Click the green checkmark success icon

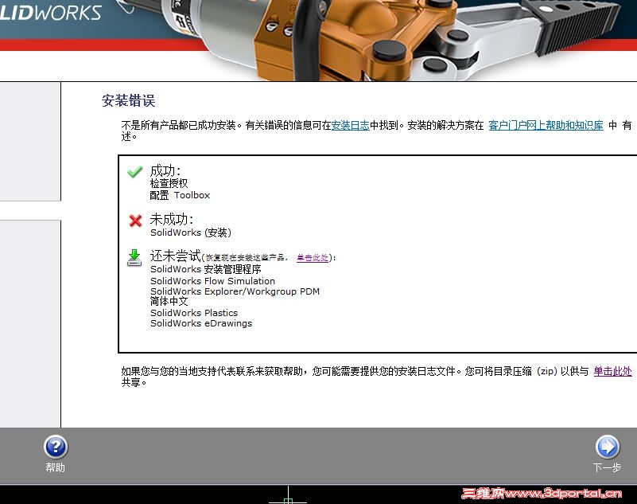(x=135, y=172)
